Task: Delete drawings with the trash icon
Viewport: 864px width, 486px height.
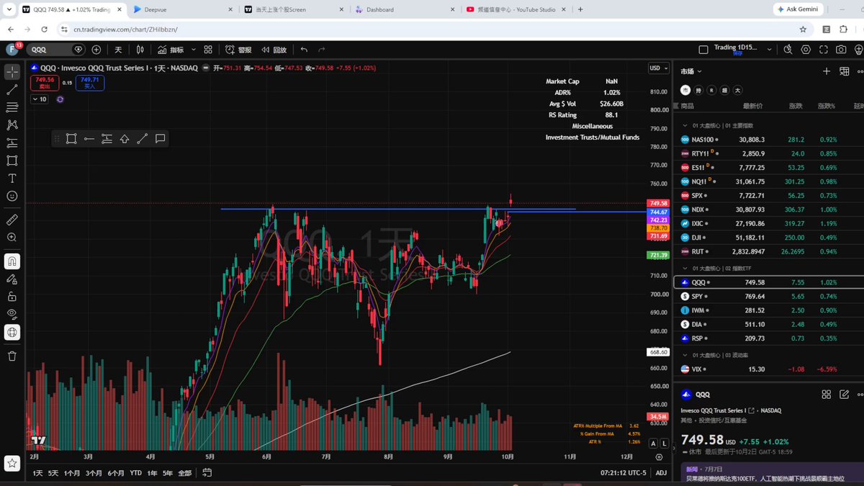Action: (12, 356)
